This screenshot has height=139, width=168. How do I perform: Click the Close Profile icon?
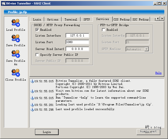pyautogui.click(x=16, y=73)
